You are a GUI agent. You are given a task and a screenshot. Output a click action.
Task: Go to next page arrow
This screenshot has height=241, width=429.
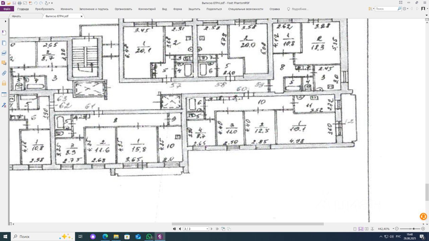[x=211, y=229]
